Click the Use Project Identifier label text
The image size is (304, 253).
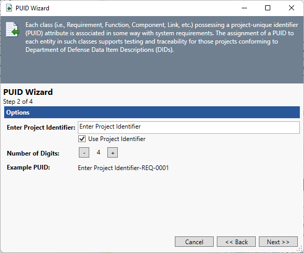click(117, 139)
